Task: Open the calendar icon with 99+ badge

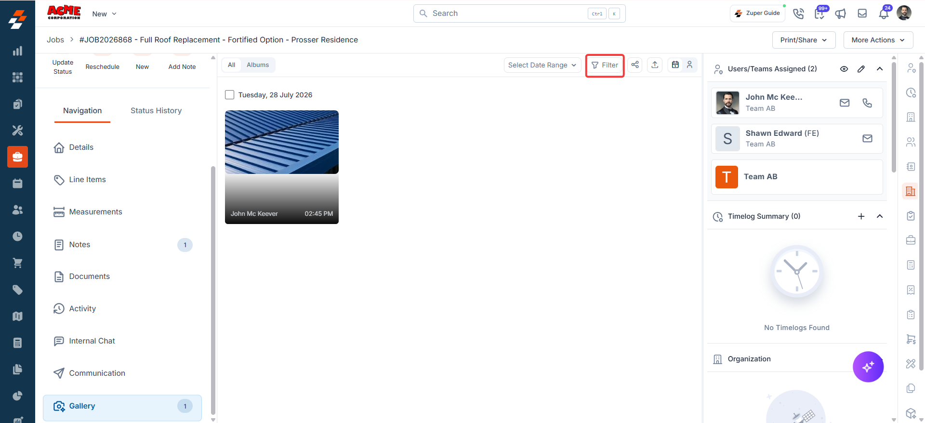Action: (x=819, y=13)
